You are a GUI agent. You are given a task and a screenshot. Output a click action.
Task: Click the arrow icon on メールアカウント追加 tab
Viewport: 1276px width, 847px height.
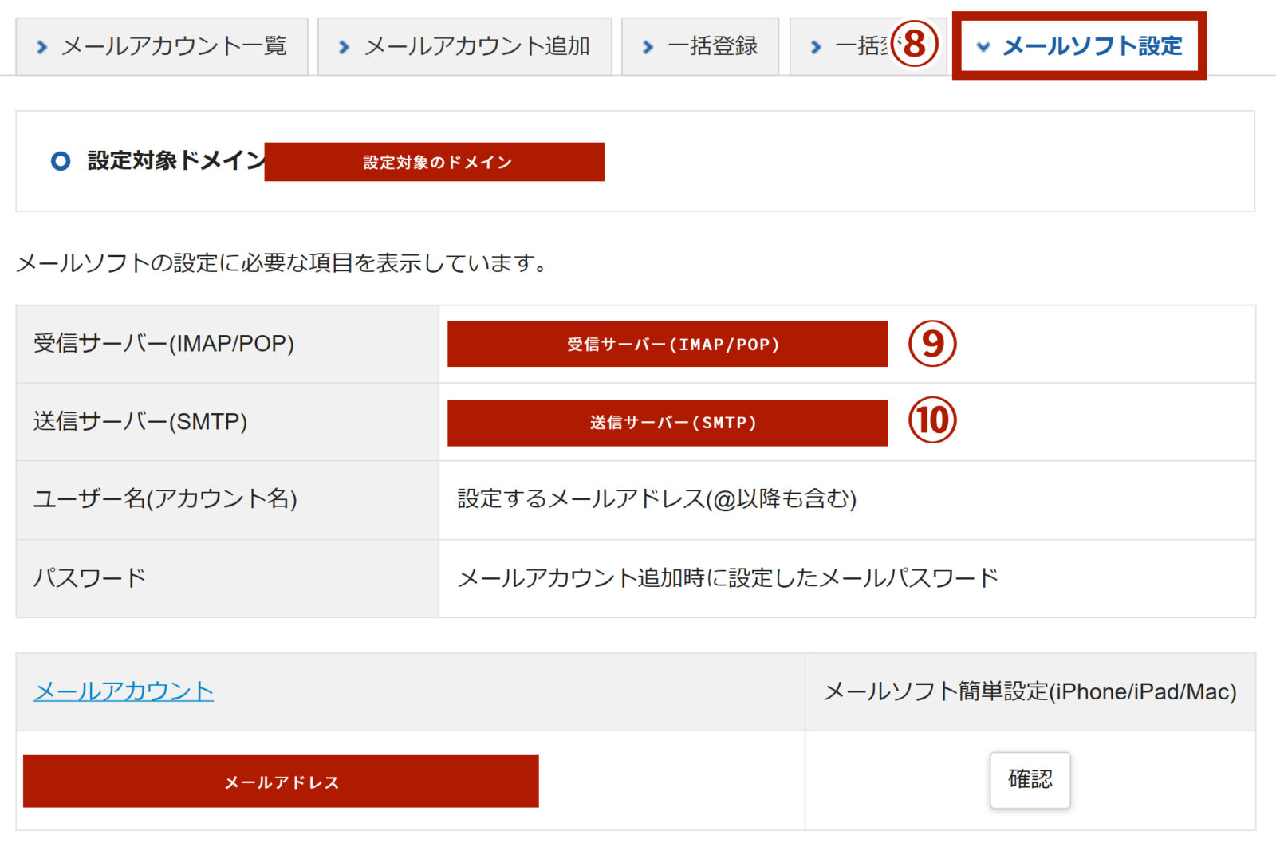[x=343, y=47]
